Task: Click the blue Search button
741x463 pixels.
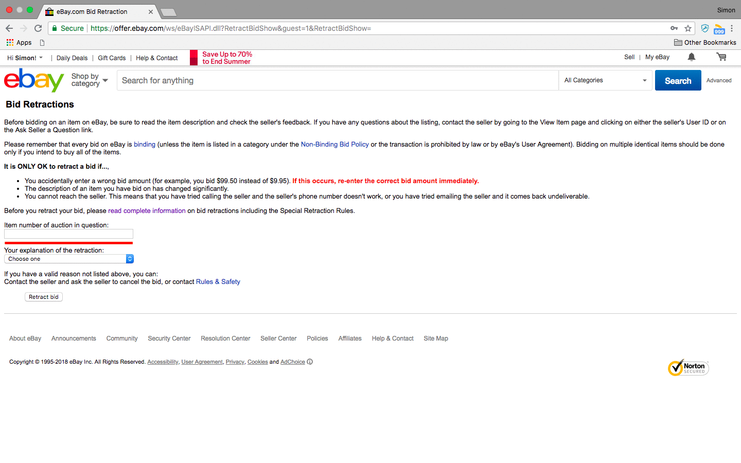Action: coord(678,80)
